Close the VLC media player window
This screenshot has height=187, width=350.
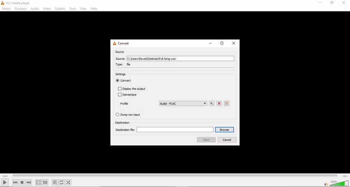point(343,3)
